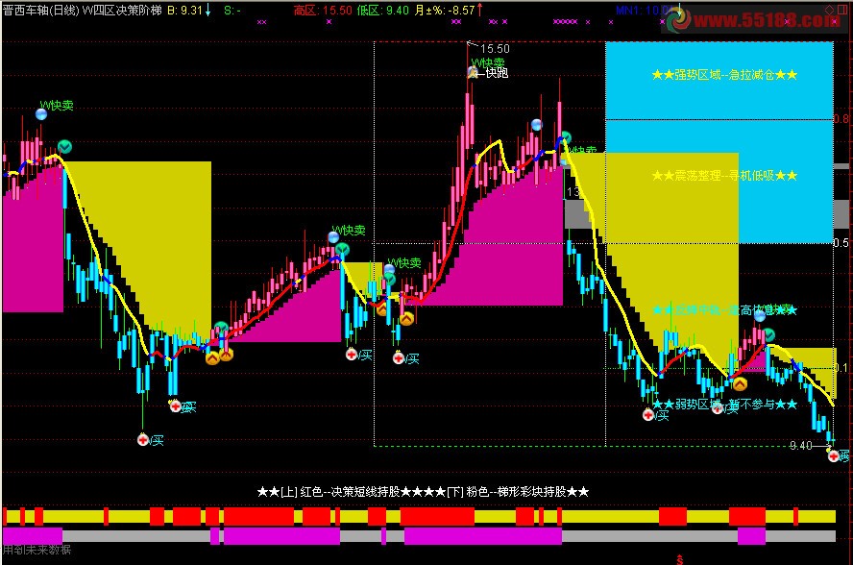Click the 9.40 low price label
The width and height of the screenshot is (853, 565).
[801, 446]
